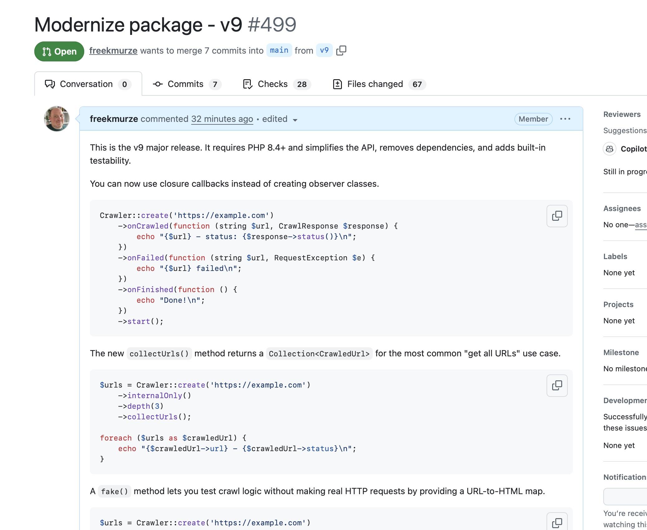The width and height of the screenshot is (647, 530).
Task: Open the comment options three-dots menu
Action: [x=565, y=119]
